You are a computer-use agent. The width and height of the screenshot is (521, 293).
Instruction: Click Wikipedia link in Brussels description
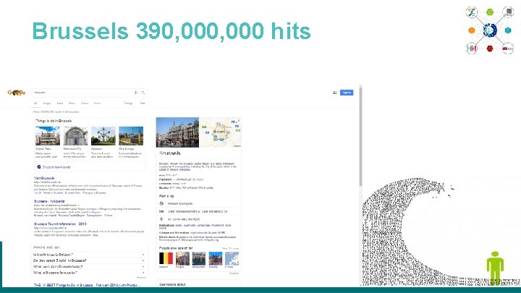click(185, 170)
